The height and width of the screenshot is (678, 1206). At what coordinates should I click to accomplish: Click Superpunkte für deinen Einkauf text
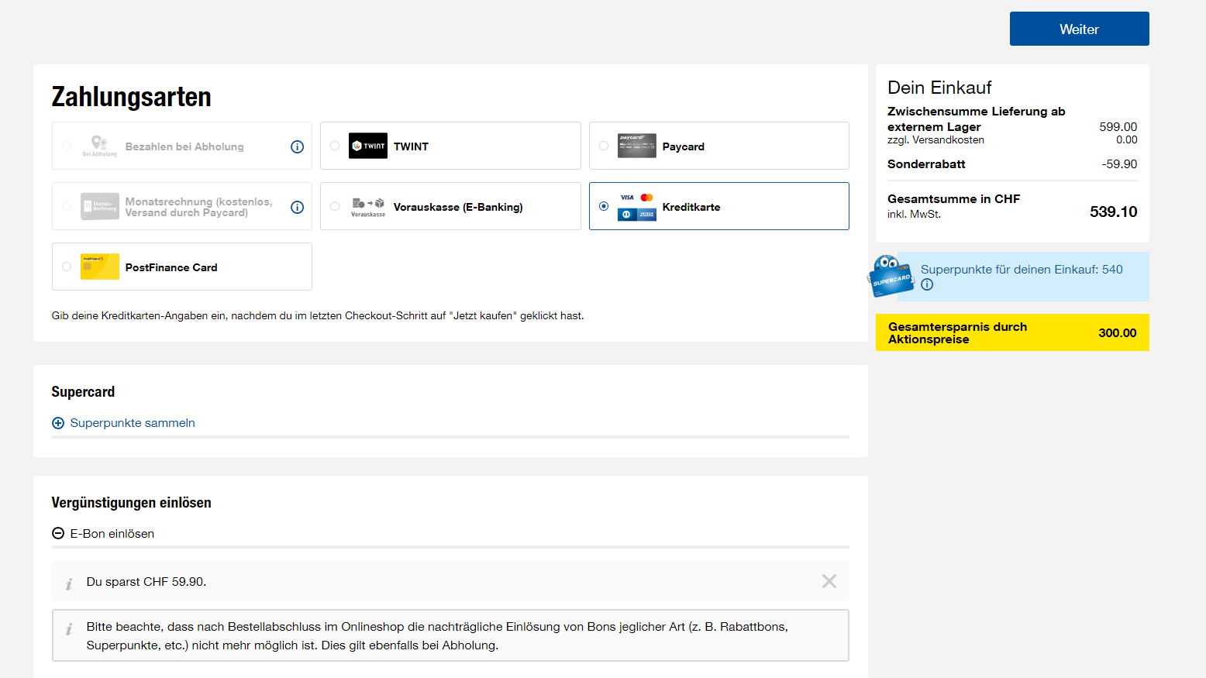1021,270
